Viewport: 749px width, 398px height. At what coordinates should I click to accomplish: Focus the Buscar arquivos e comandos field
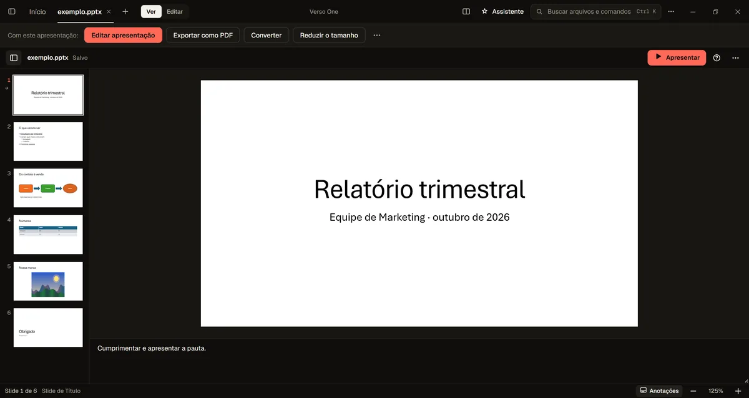595,11
